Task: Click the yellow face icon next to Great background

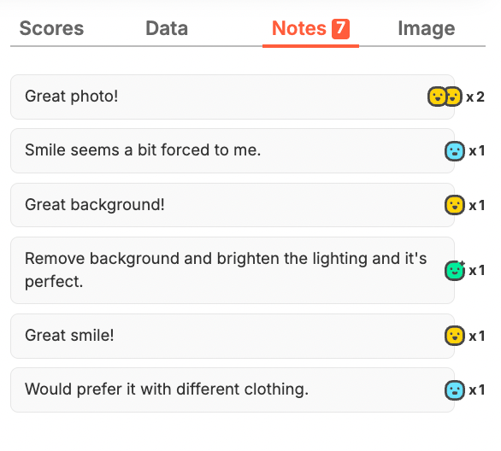Action: pos(454,205)
